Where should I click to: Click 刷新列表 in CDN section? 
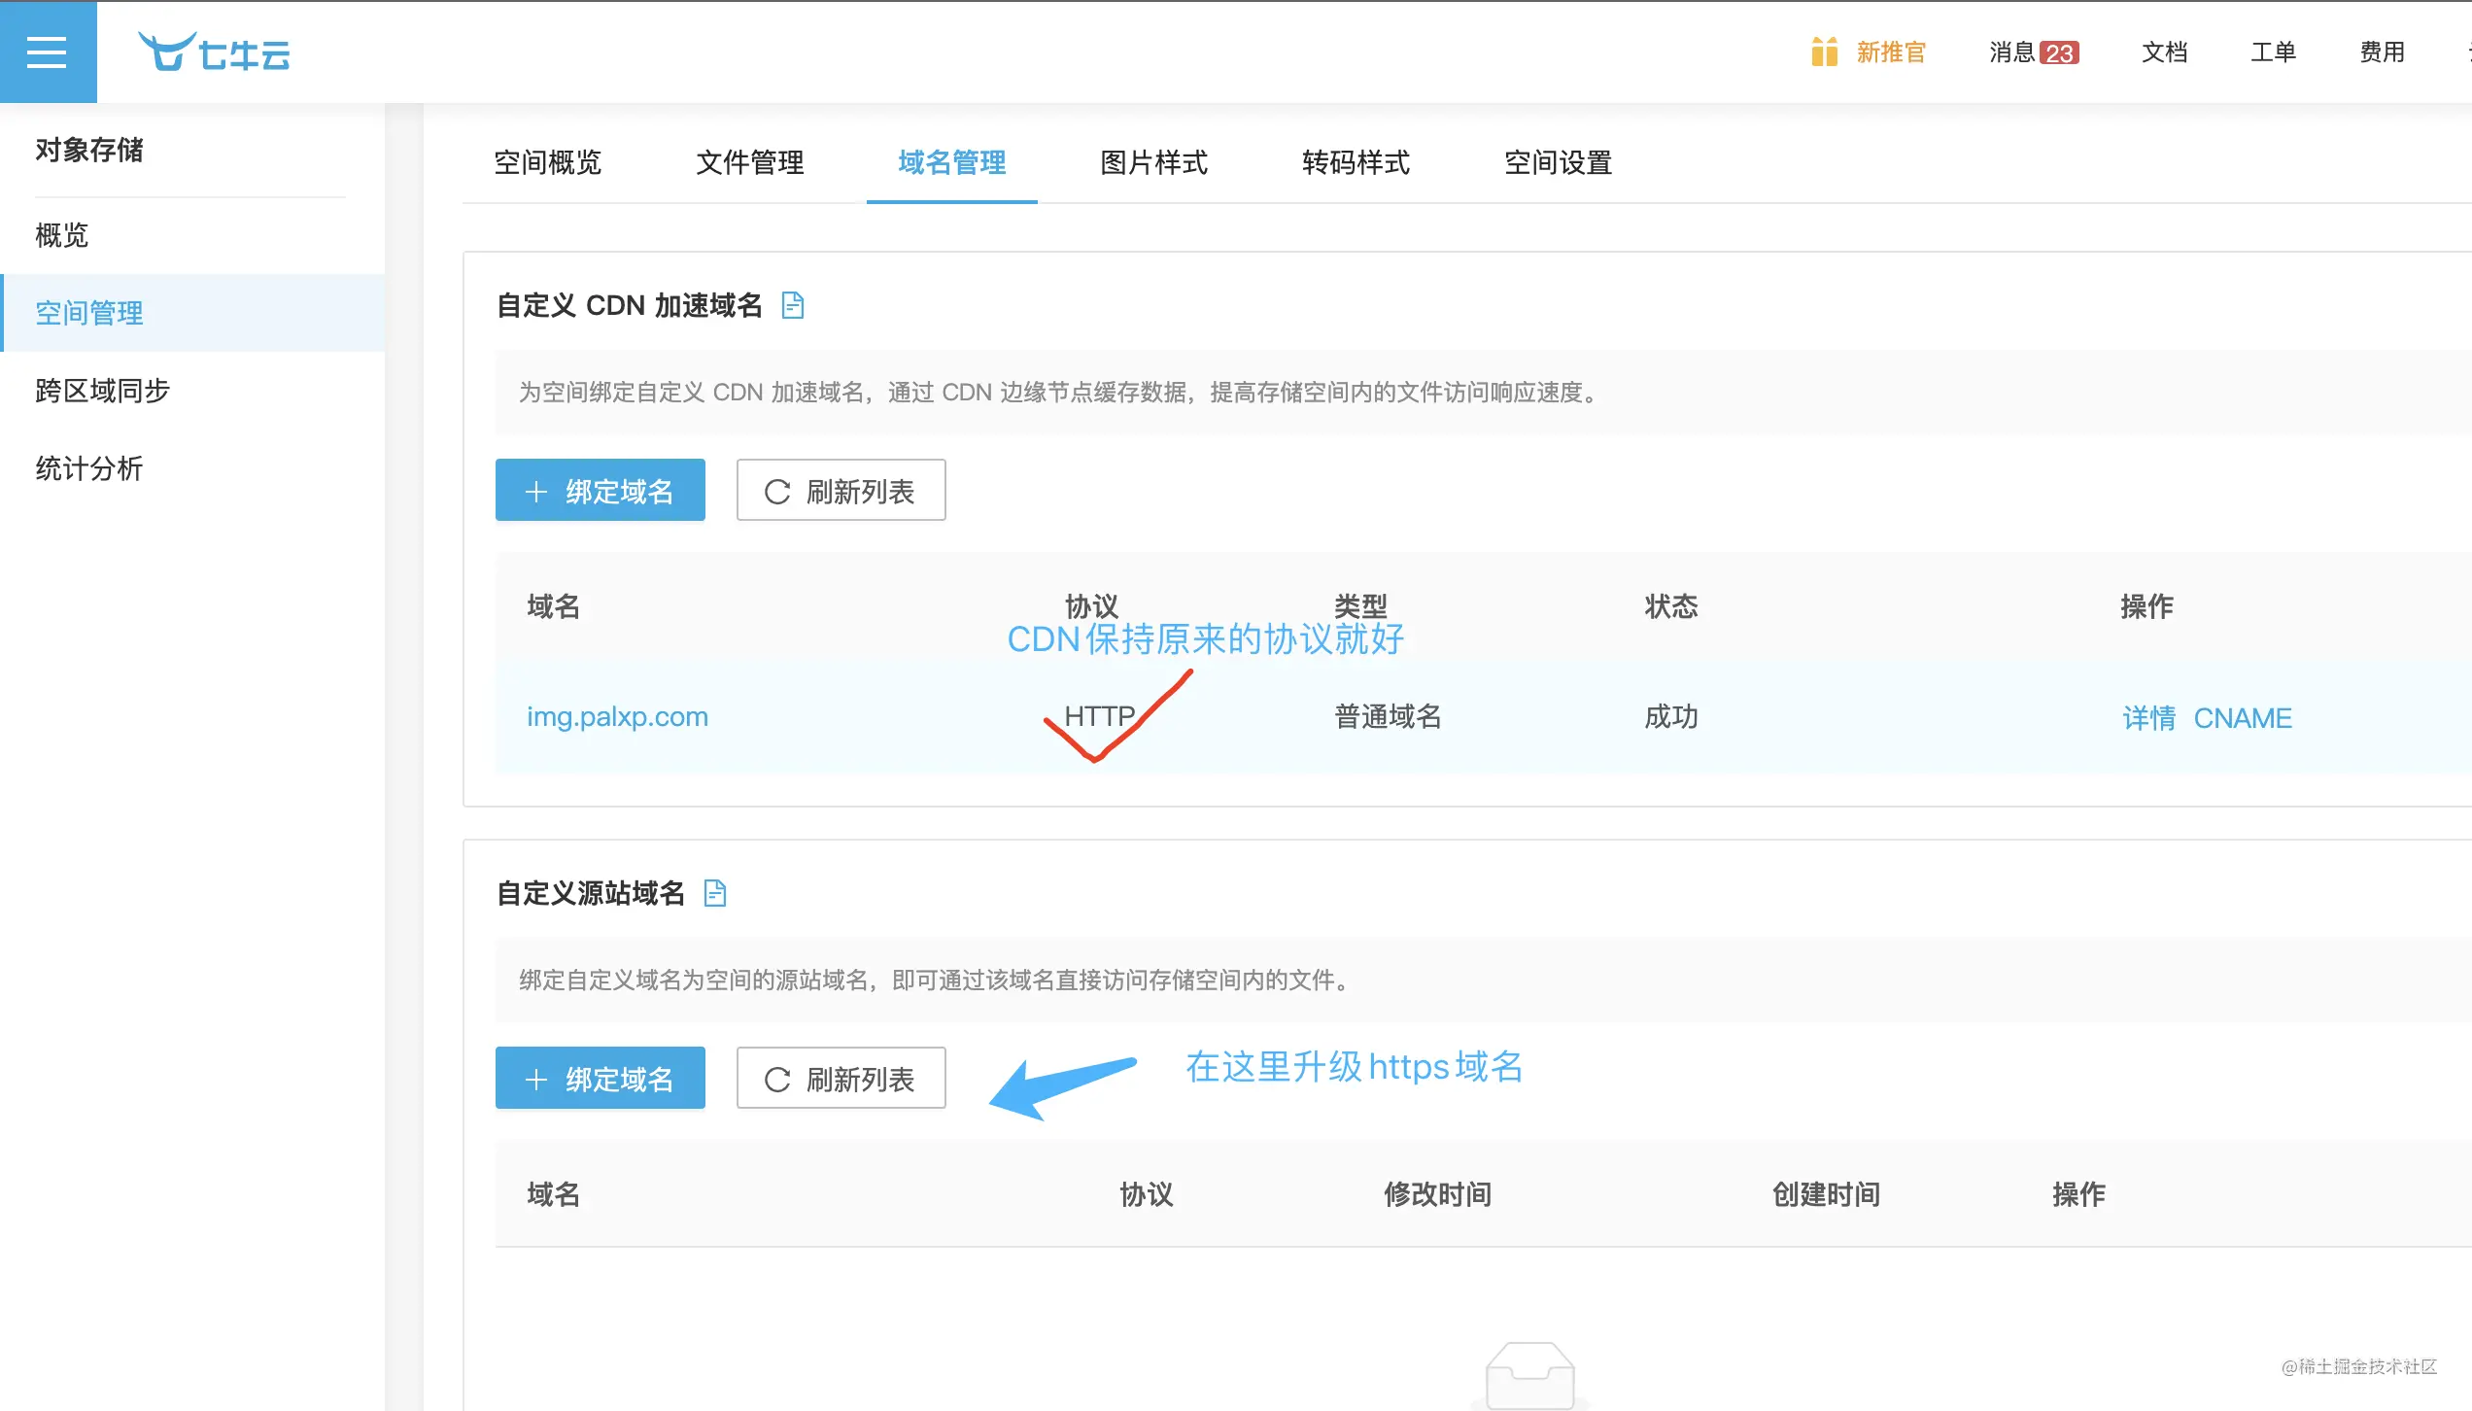coord(841,490)
